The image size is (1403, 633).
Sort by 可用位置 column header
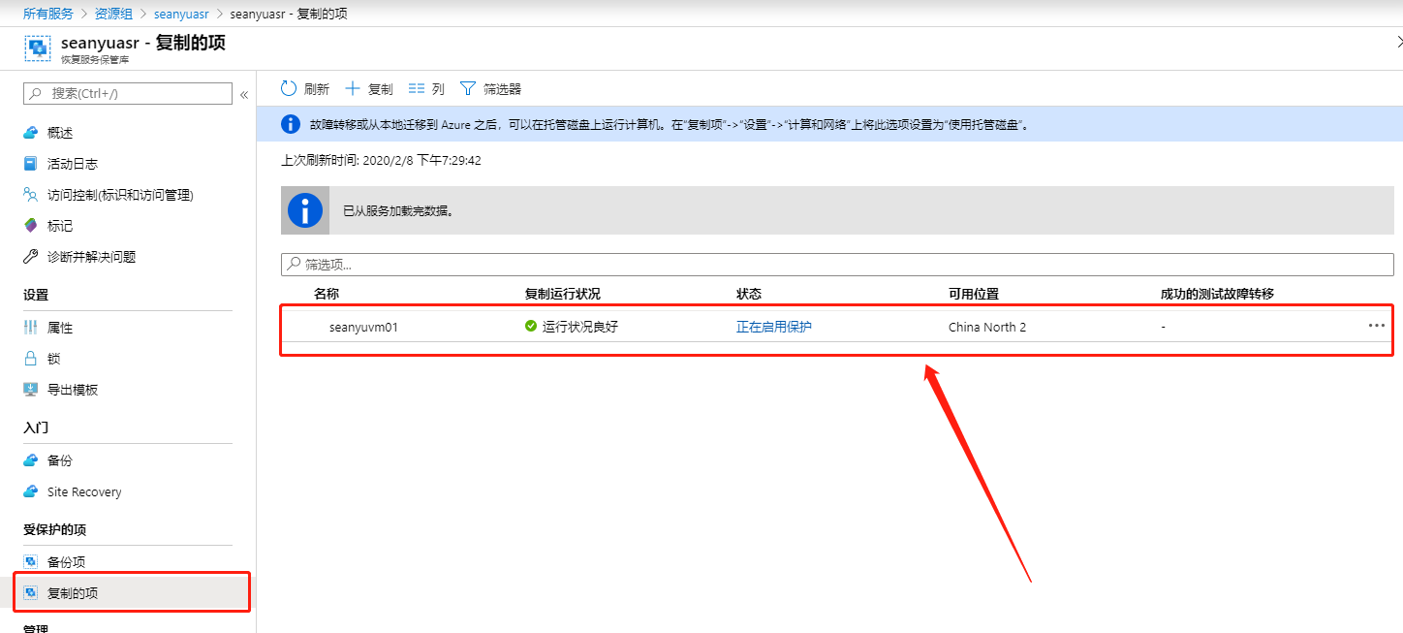coord(974,294)
